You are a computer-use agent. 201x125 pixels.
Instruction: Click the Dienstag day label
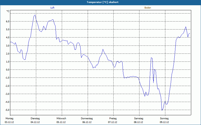(x=35, y=118)
